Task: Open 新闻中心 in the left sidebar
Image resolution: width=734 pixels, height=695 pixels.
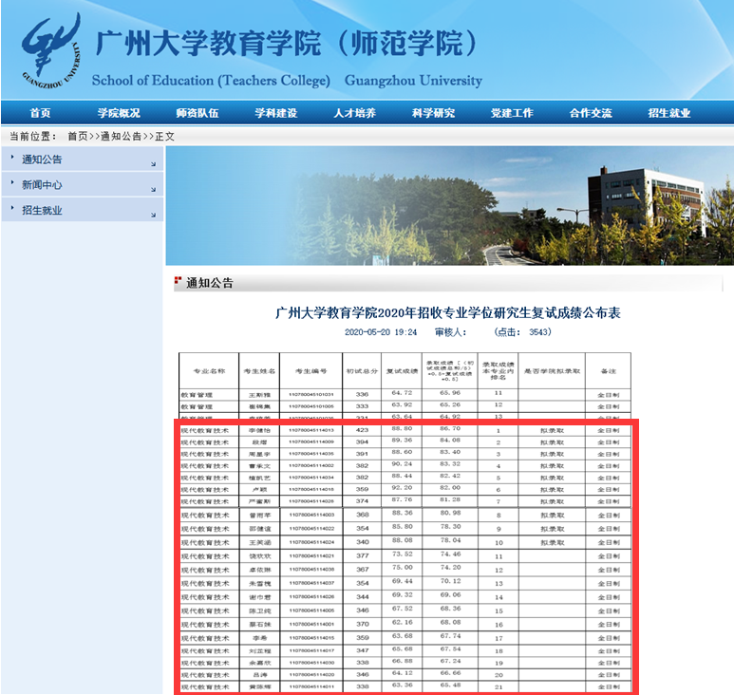Action: coord(42,185)
